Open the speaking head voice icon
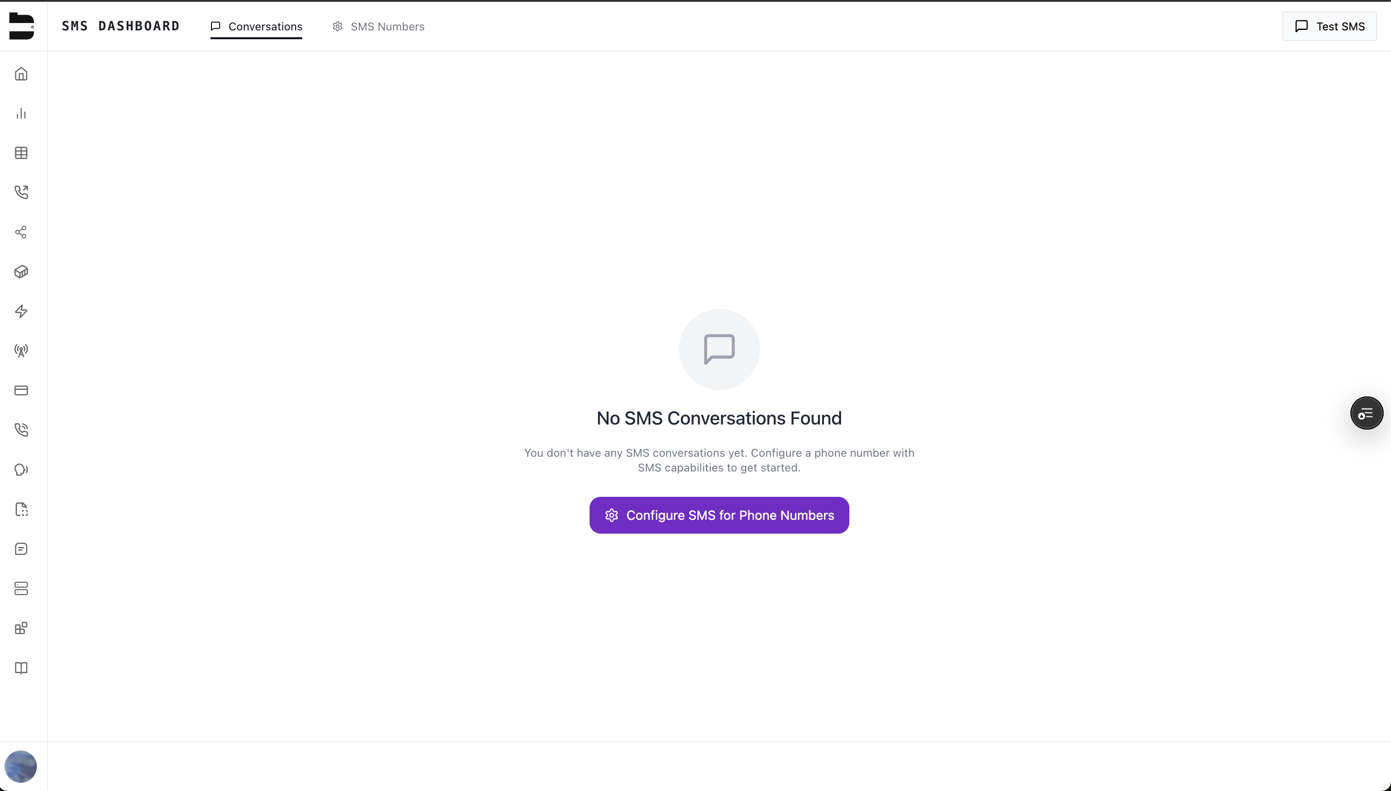This screenshot has height=791, width=1391. 21,470
